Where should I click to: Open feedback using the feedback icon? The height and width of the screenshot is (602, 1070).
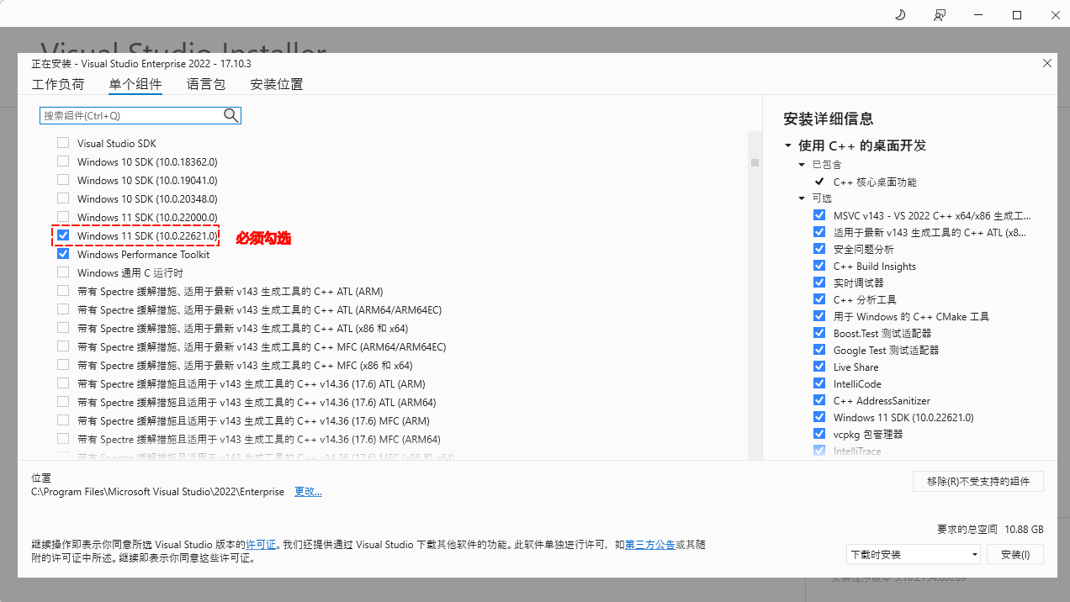940,14
